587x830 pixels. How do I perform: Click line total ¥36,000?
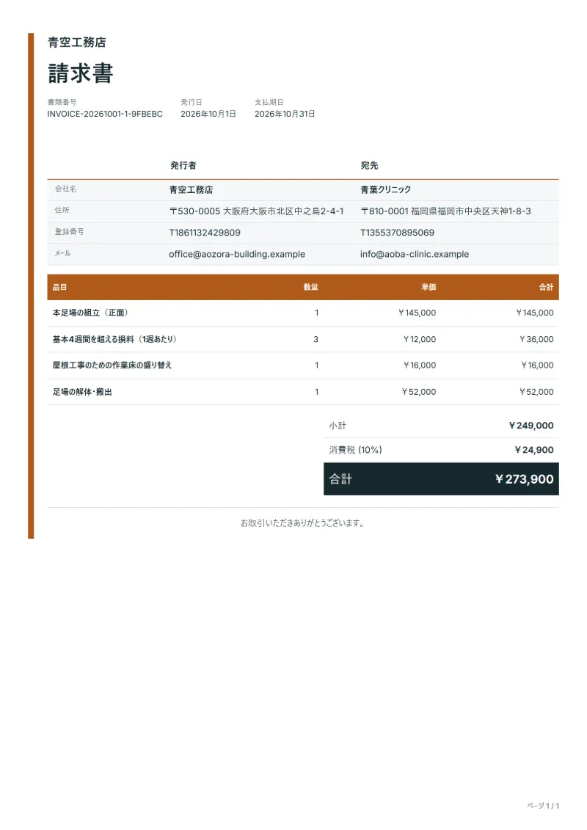tap(536, 339)
